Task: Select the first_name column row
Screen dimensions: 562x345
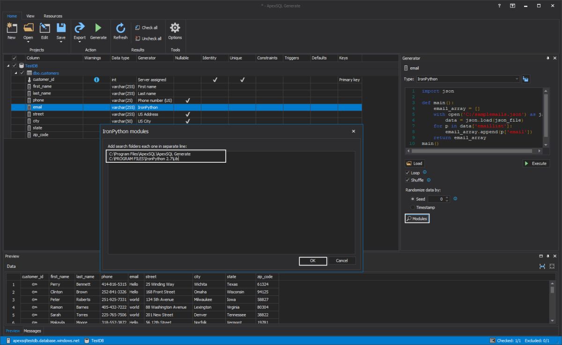Action: click(x=186, y=86)
